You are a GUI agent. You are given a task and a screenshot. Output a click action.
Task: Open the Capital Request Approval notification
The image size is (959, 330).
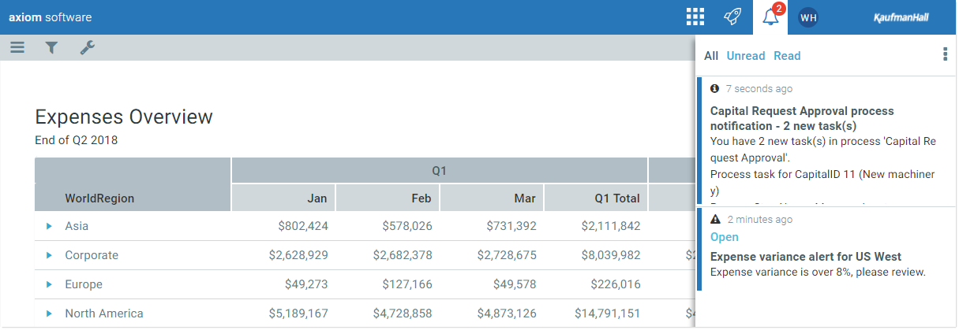(801, 118)
